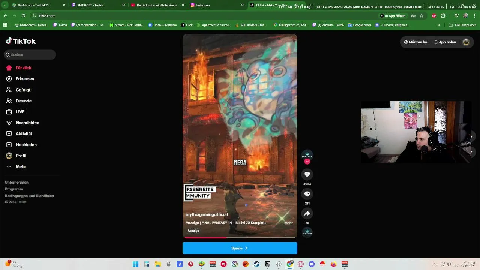Go to the Gefolgt feed

(18, 90)
